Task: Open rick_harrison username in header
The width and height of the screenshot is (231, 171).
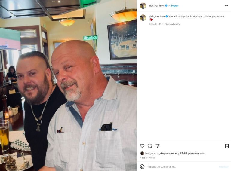Action: 157,6
